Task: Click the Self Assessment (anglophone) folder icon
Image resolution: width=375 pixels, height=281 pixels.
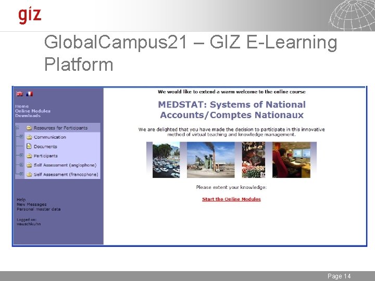Action: [x=29, y=165]
